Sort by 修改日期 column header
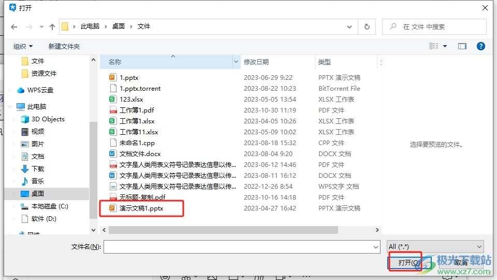The height and width of the screenshot is (280, 497). pyautogui.click(x=256, y=62)
